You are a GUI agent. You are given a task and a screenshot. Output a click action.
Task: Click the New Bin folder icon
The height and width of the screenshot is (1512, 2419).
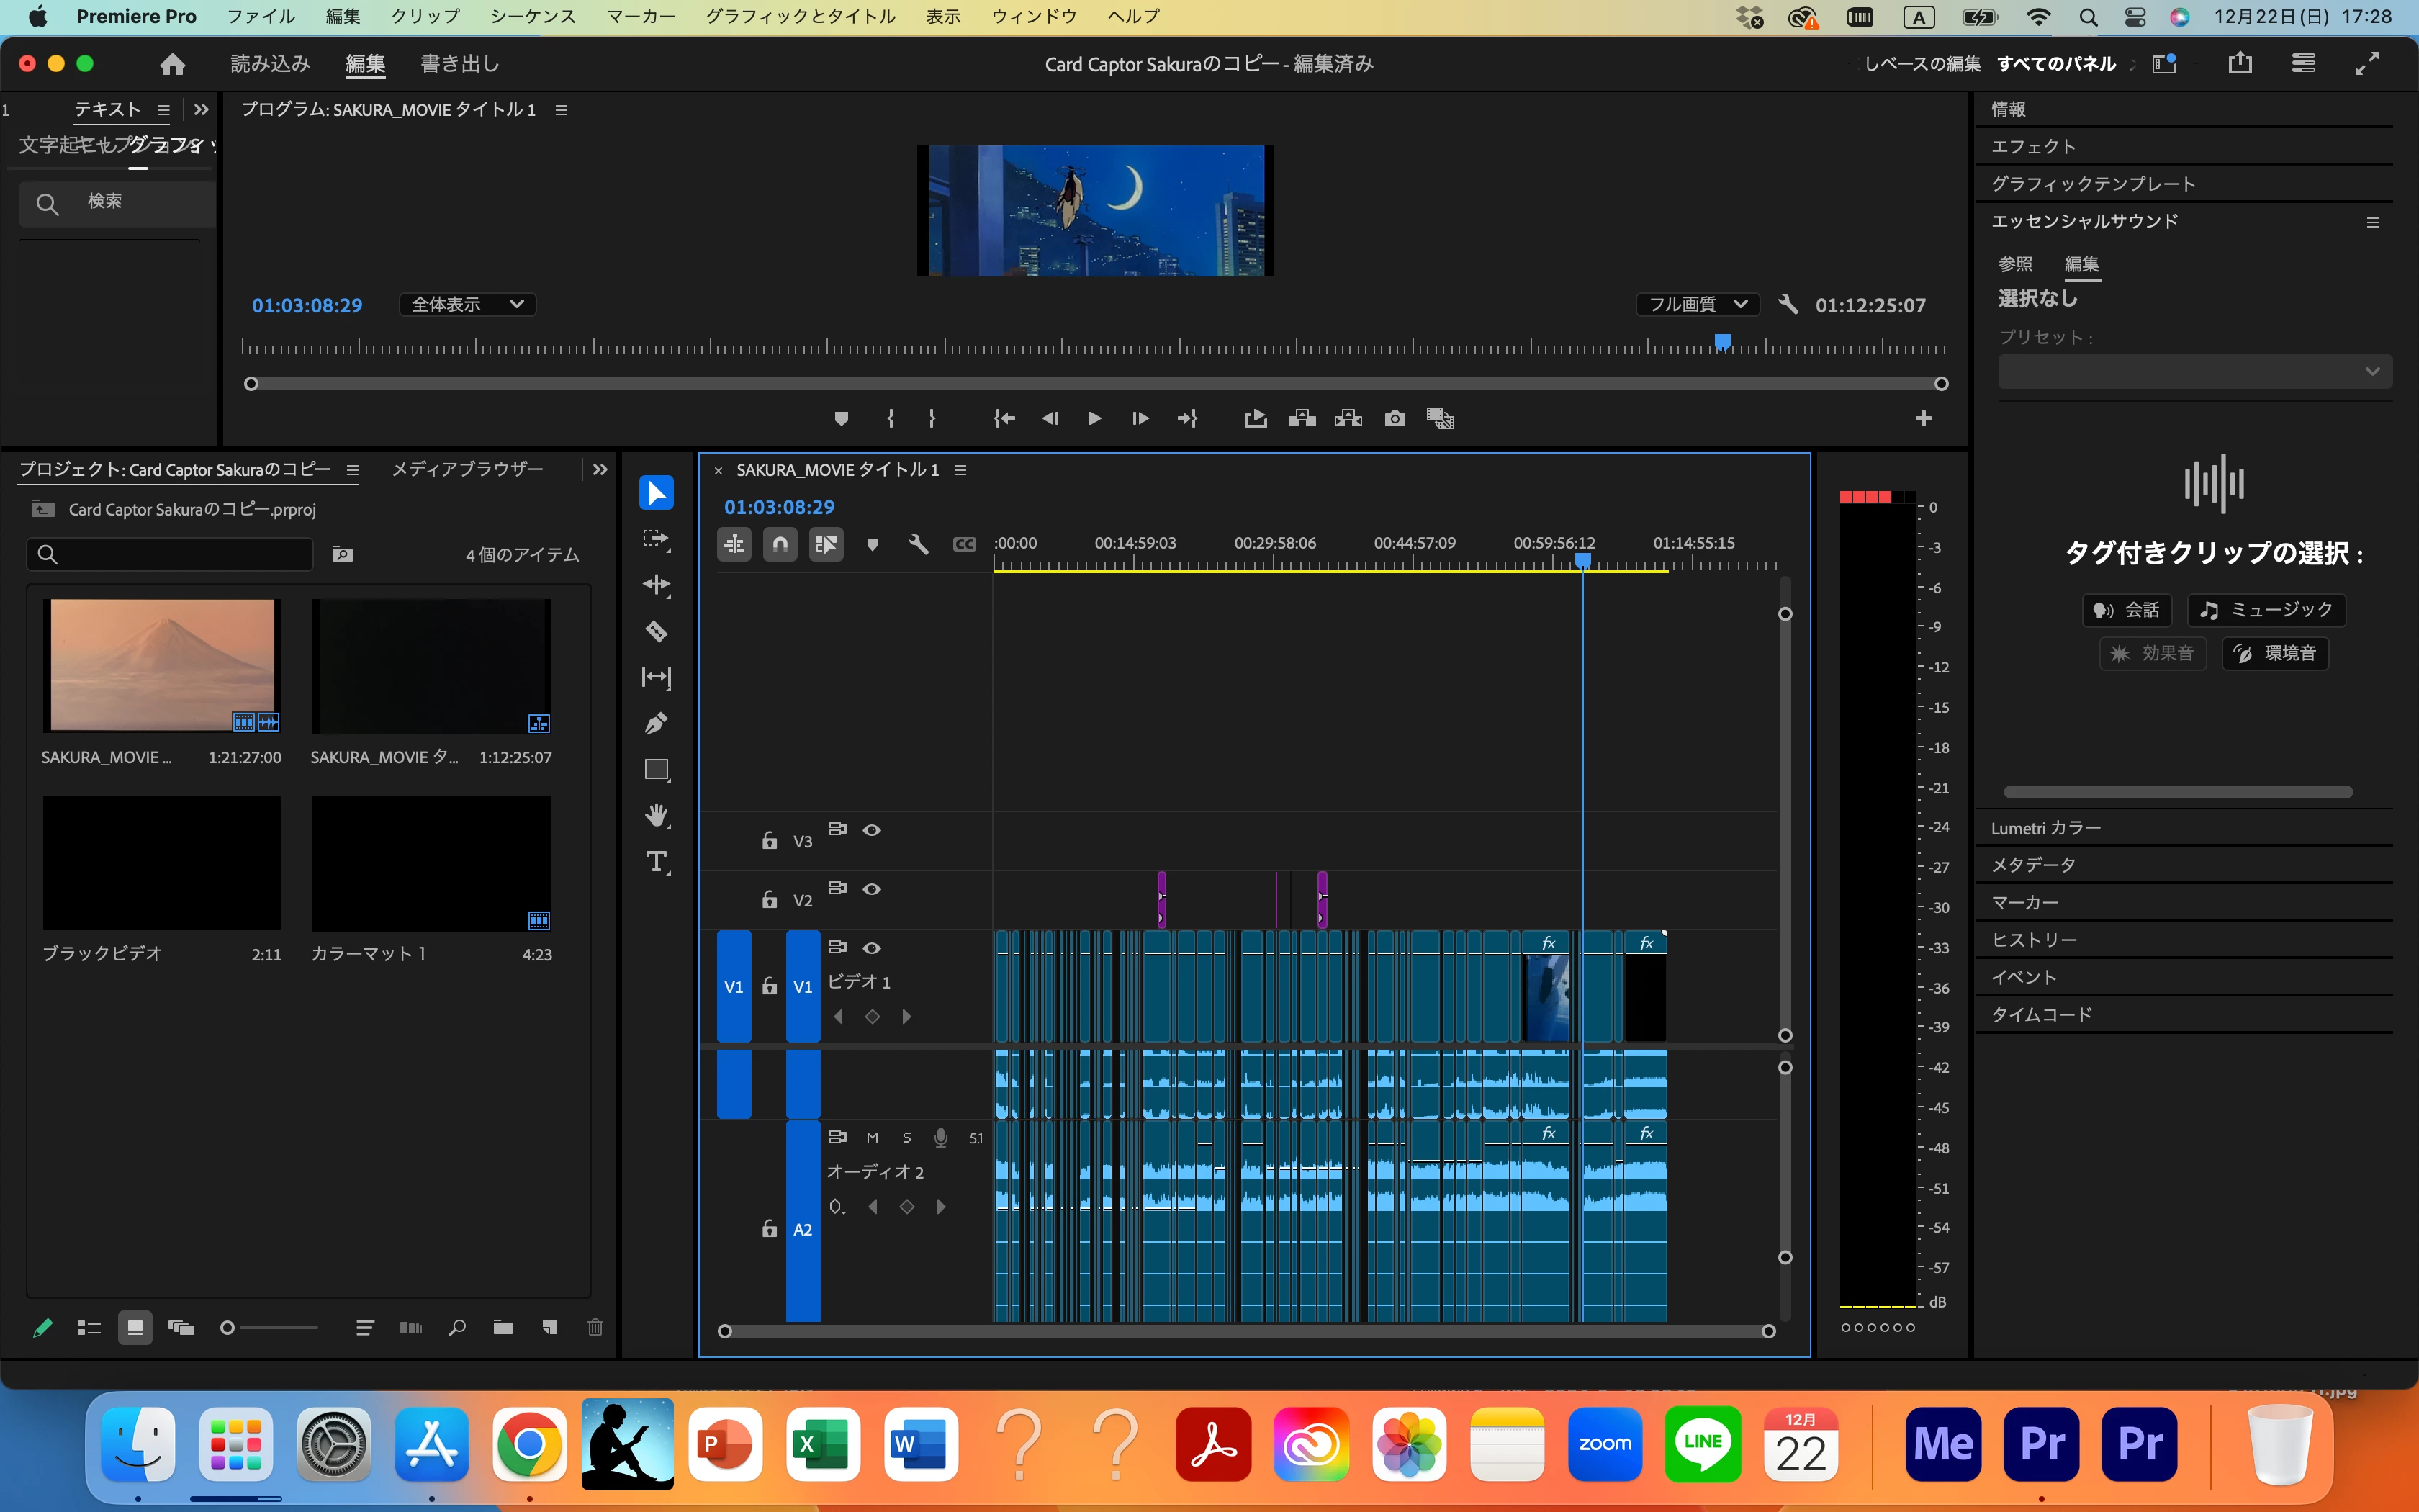[x=503, y=1327]
